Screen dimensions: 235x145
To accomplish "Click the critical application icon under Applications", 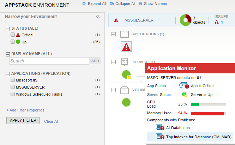I will [126, 47].
